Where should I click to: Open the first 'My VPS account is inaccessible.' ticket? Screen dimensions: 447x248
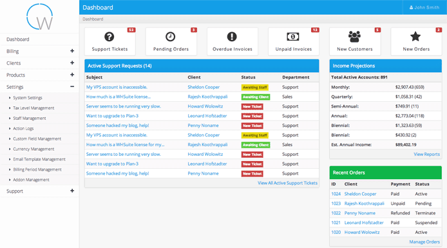(117, 87)
